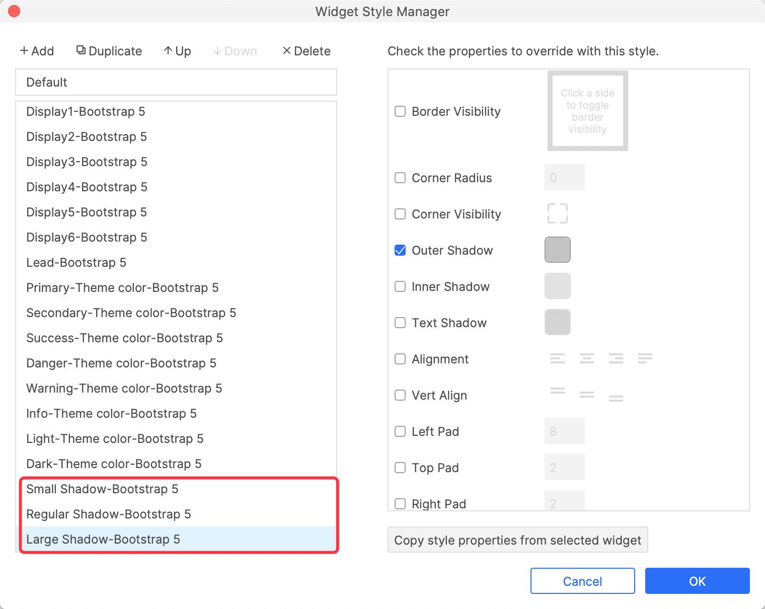Open the Outer Shadow color swatch
Screen dimensions: 765x609
click(x=557, y=250)
